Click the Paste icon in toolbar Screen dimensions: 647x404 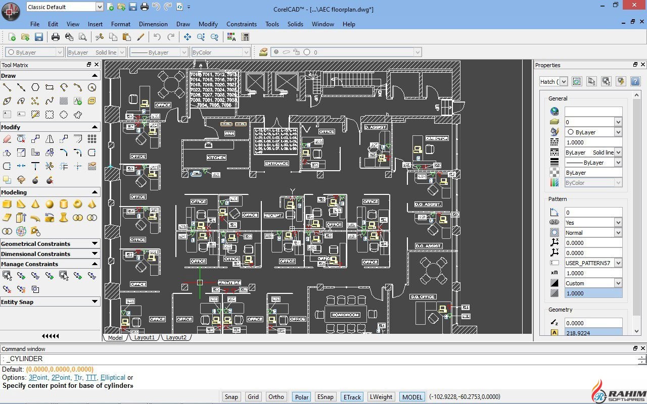pos(127,37)
